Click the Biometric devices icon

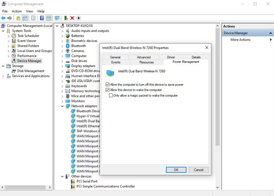pos(68,41)
